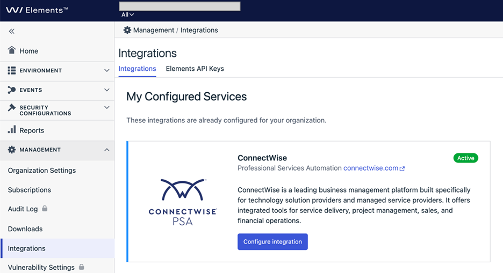Click the Management breadcrumb link
This screenshot has width=503, height=273.
coord(154,30)
